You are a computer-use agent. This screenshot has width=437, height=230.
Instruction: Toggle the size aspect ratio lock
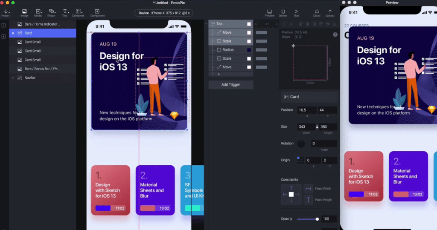[x=317, y=127]
